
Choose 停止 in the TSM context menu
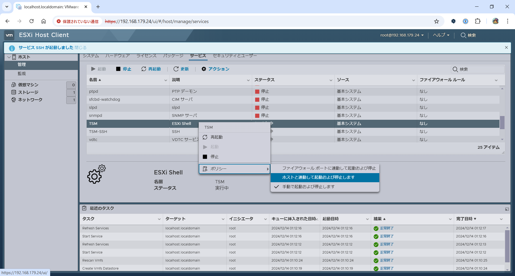click(x=234, y=157)
